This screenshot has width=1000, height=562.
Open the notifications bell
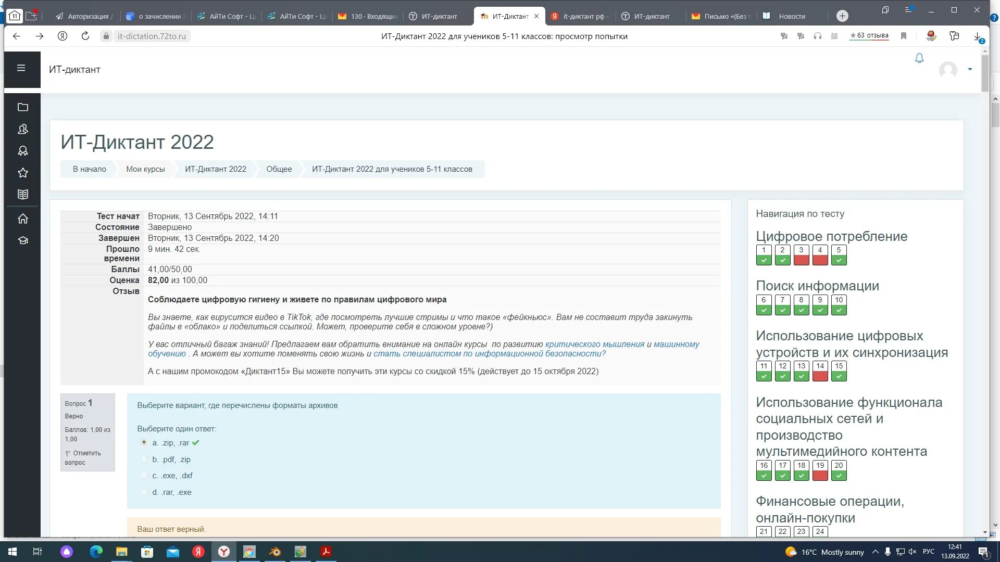click(x=919, y=58)
